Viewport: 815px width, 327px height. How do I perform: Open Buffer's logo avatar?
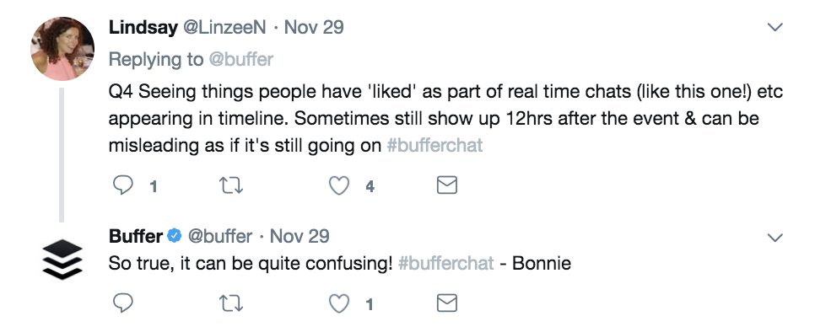pos(62,259)
